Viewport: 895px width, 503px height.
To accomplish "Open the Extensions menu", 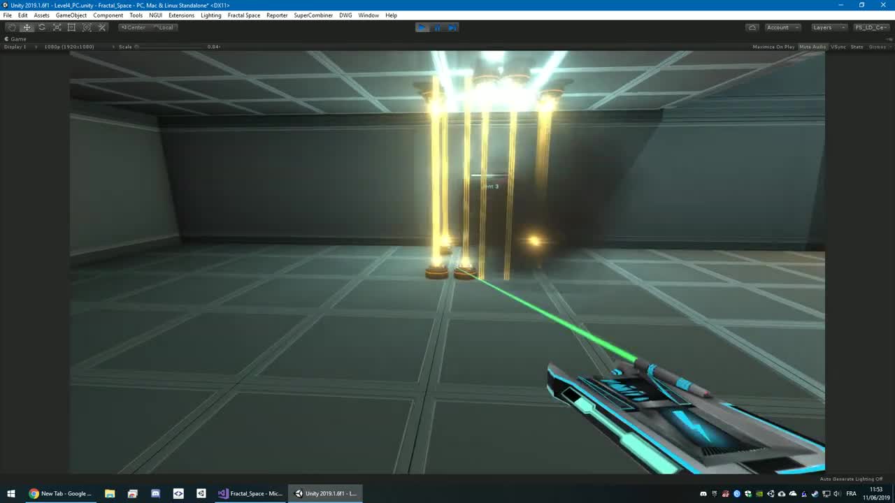I will click(x=182, y=15).
